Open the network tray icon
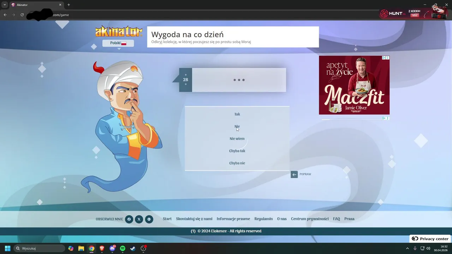 point(422,248)
